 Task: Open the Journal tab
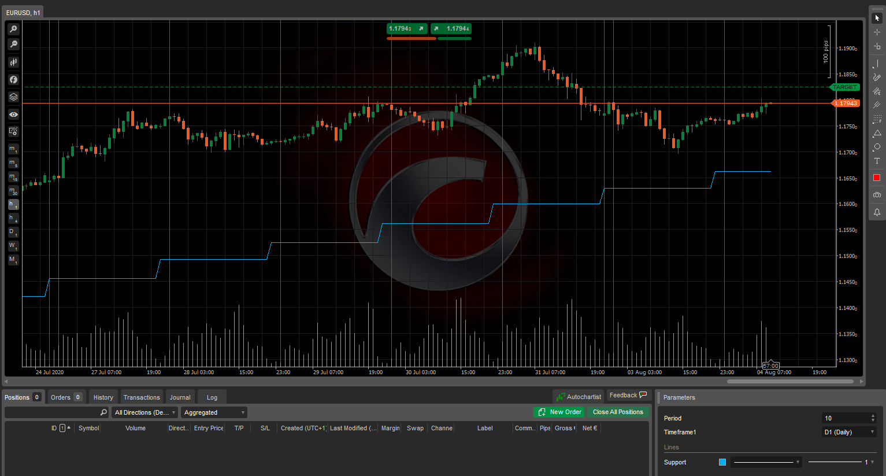tap(180, 397)
